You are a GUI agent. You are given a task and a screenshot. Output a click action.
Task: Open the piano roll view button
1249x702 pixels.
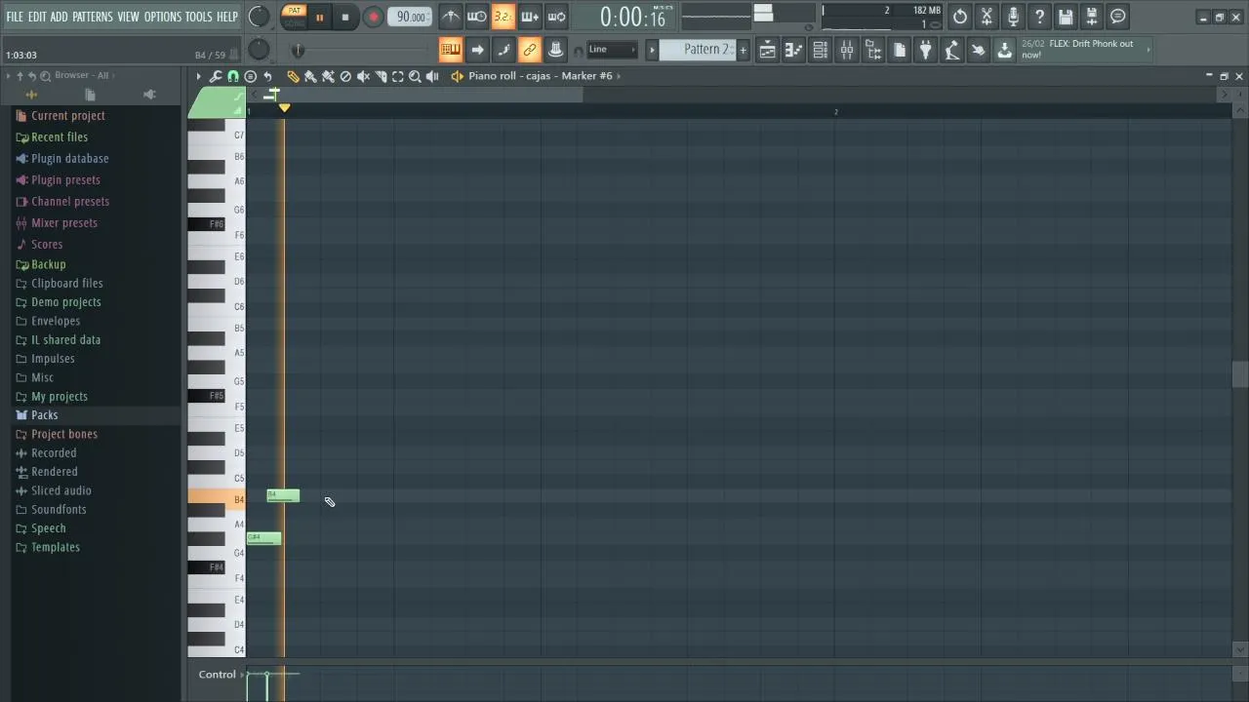click(x=794, y=51)
